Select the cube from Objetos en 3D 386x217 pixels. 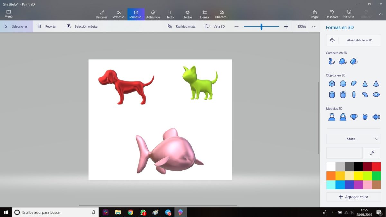pos(332,83)
